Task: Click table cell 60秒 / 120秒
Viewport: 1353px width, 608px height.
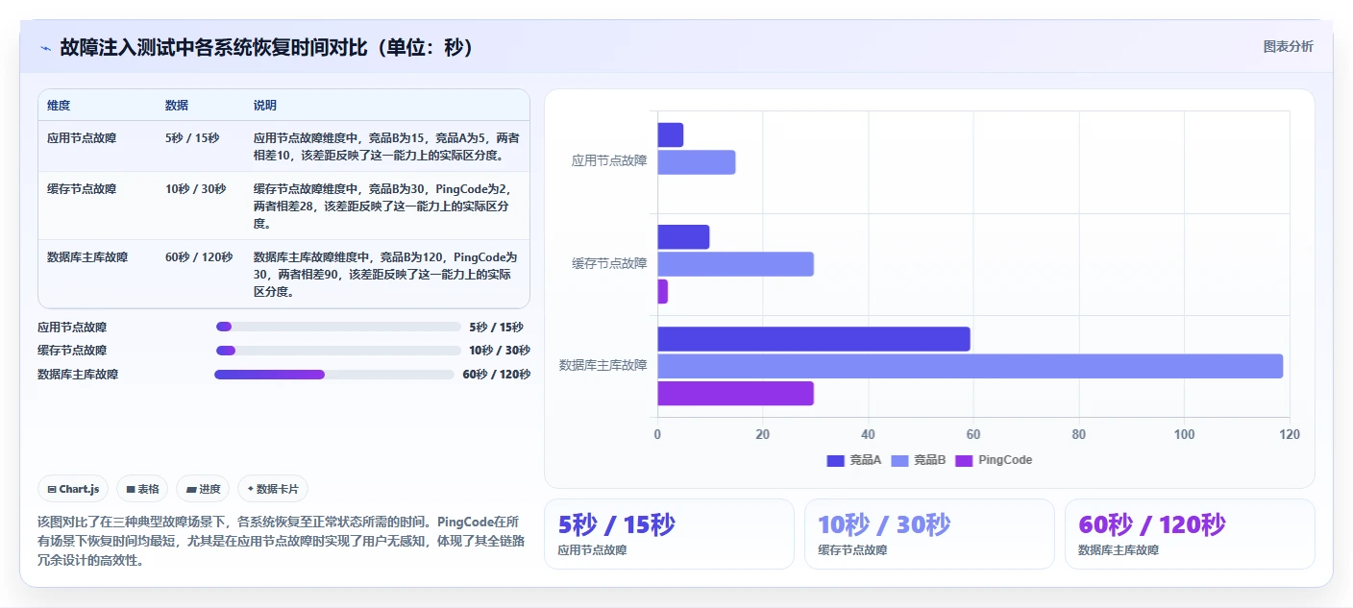Action: [x=199, y=257]
